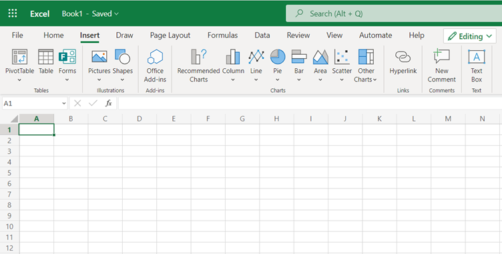
Task: Open the Editing mode dropdown
Action: 470,36
